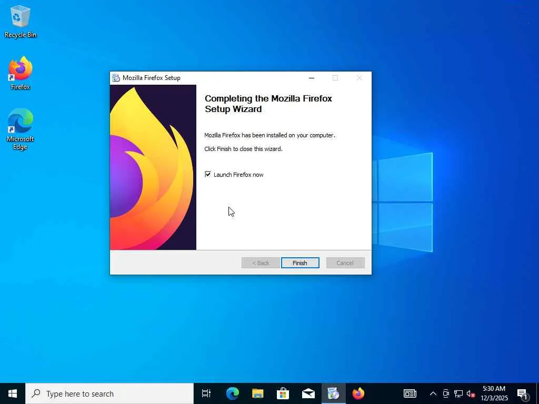This screenshot has height=404, width=539.
Task: Select the Microsoft Edge desktop shortcut
Action: tap(21, 129)
